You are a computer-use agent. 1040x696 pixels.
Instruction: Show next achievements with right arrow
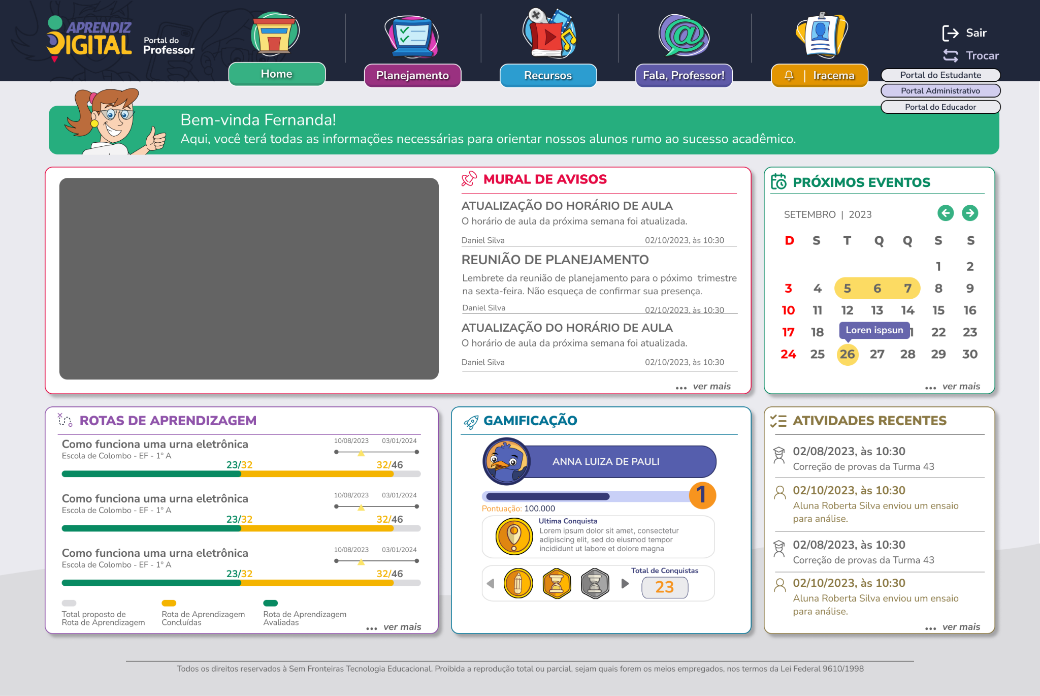click(x=625, y=584)
